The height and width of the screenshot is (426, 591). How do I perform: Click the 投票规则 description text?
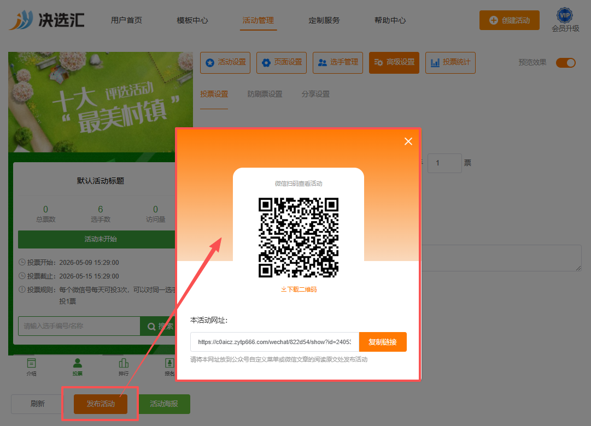point(117,295)
